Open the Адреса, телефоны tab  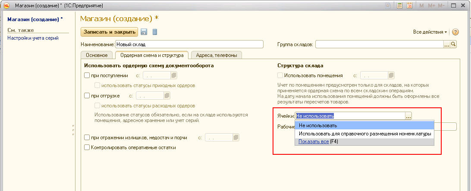click(216, 55)
